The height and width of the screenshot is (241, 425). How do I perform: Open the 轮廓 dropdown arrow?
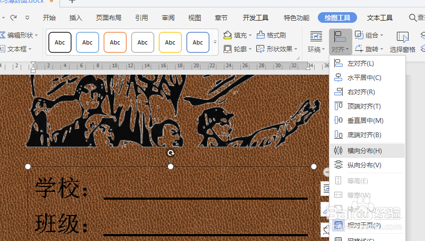point(250,49)
